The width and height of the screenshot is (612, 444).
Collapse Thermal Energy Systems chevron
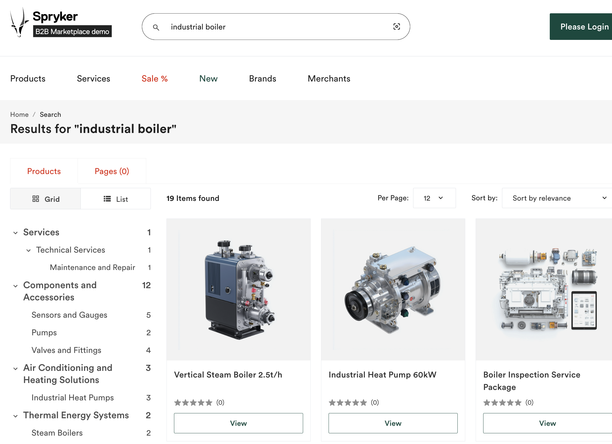pyautogui.click(x=16, y=416)
